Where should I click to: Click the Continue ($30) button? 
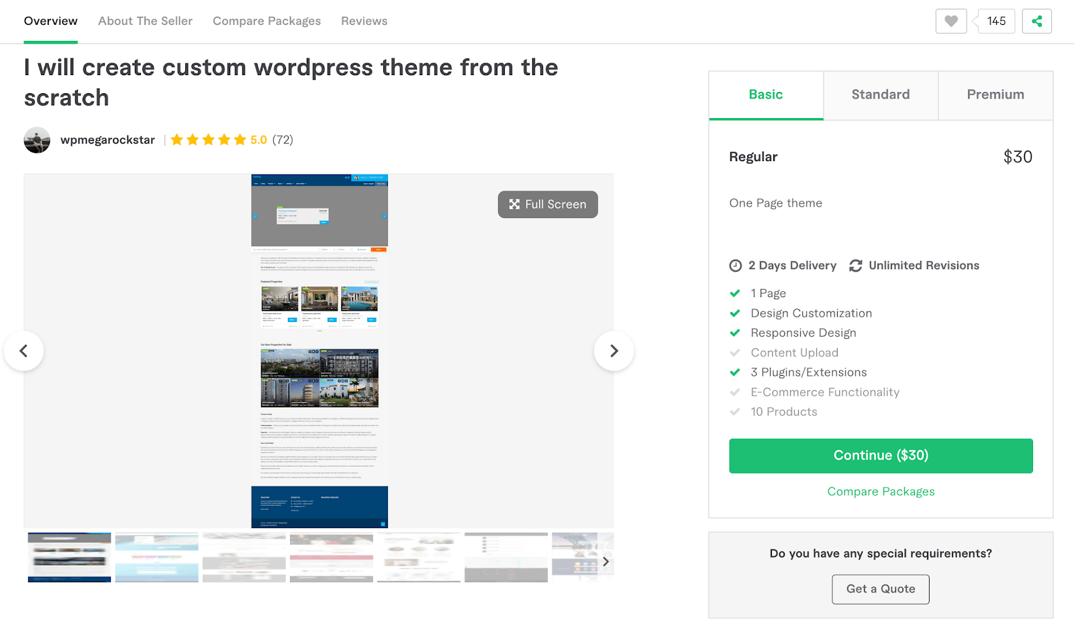[881, 456]
